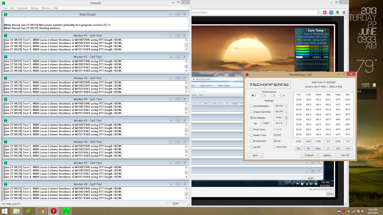Click the BCLK button
Image resolution: width=383 pixels, height=215 pixels.
click(318, 148)
